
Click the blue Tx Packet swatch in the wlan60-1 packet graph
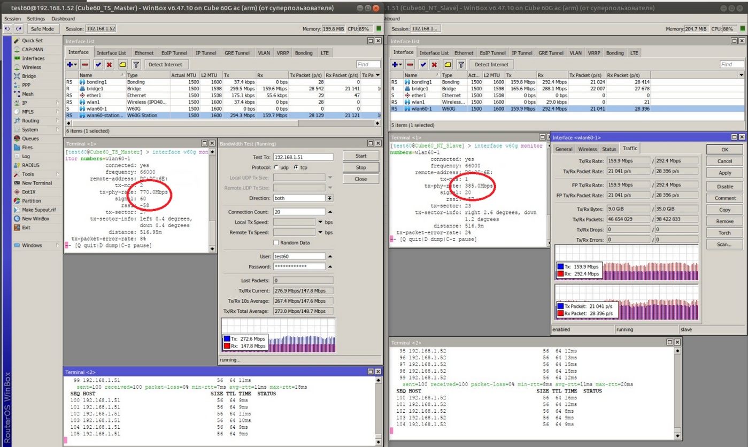tap(560, 306)
